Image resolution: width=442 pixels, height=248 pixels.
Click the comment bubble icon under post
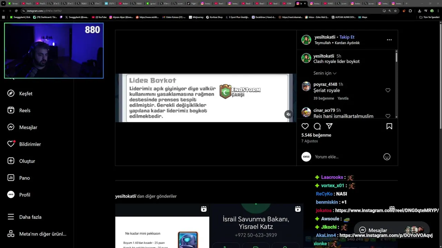317,126
